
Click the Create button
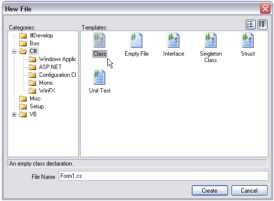(210, 191)
